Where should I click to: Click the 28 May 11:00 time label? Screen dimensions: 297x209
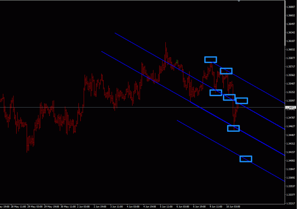point(19,207)
